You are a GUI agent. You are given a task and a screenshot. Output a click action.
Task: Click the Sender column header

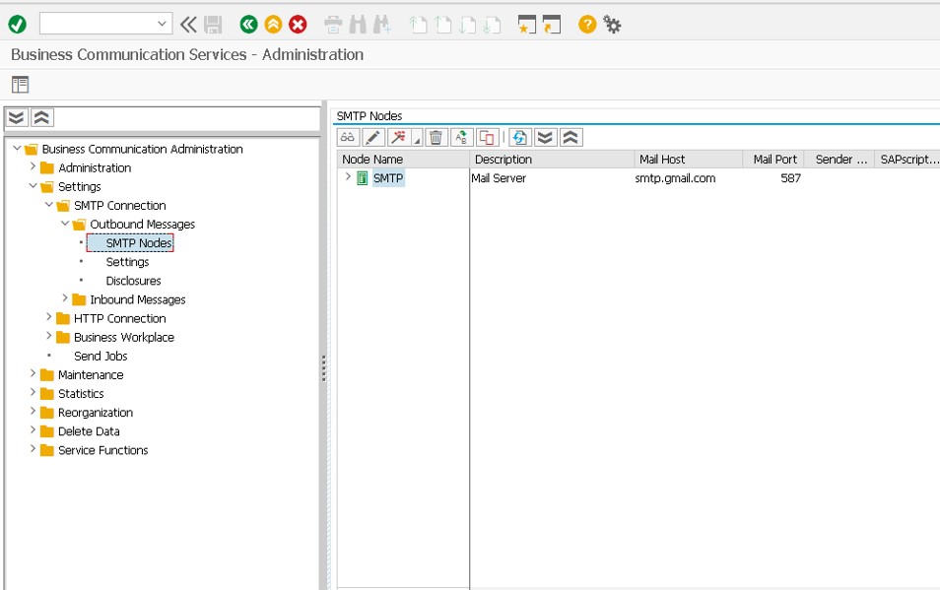[x=839, y=160]
